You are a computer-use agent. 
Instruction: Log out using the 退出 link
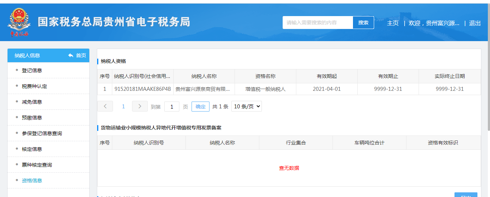475,23
